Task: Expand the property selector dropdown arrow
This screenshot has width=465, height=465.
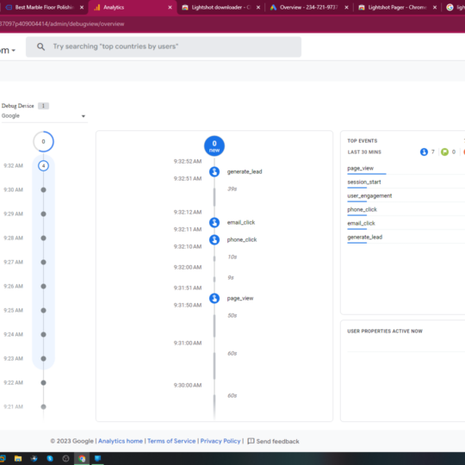Action: pyautogui.click(x=13, y=51)
